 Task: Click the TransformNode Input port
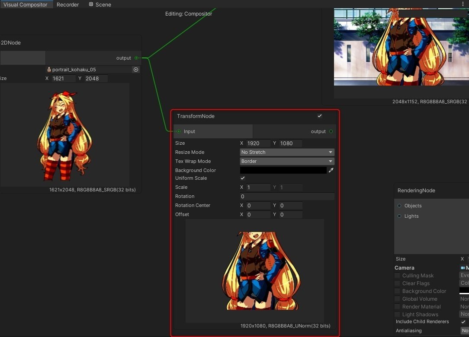179,131
